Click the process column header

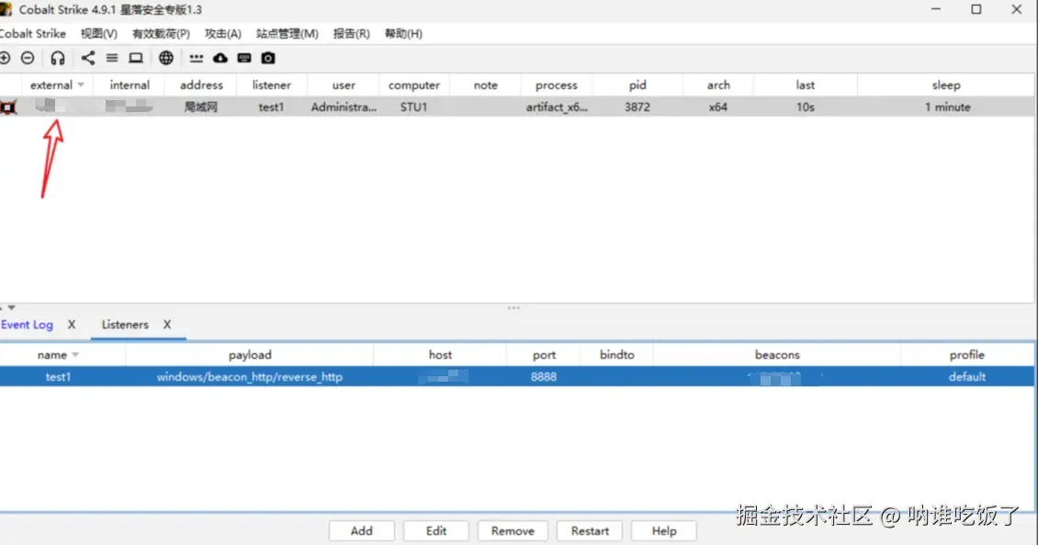point(557,85)
